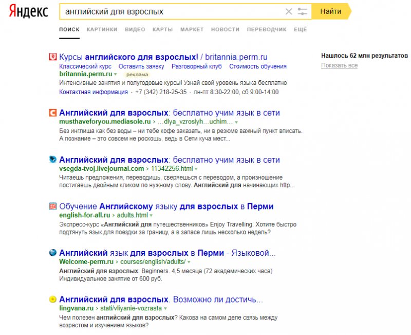
Task: Open Английский язык для взрослых в Перми title
Action: (167, 253)
